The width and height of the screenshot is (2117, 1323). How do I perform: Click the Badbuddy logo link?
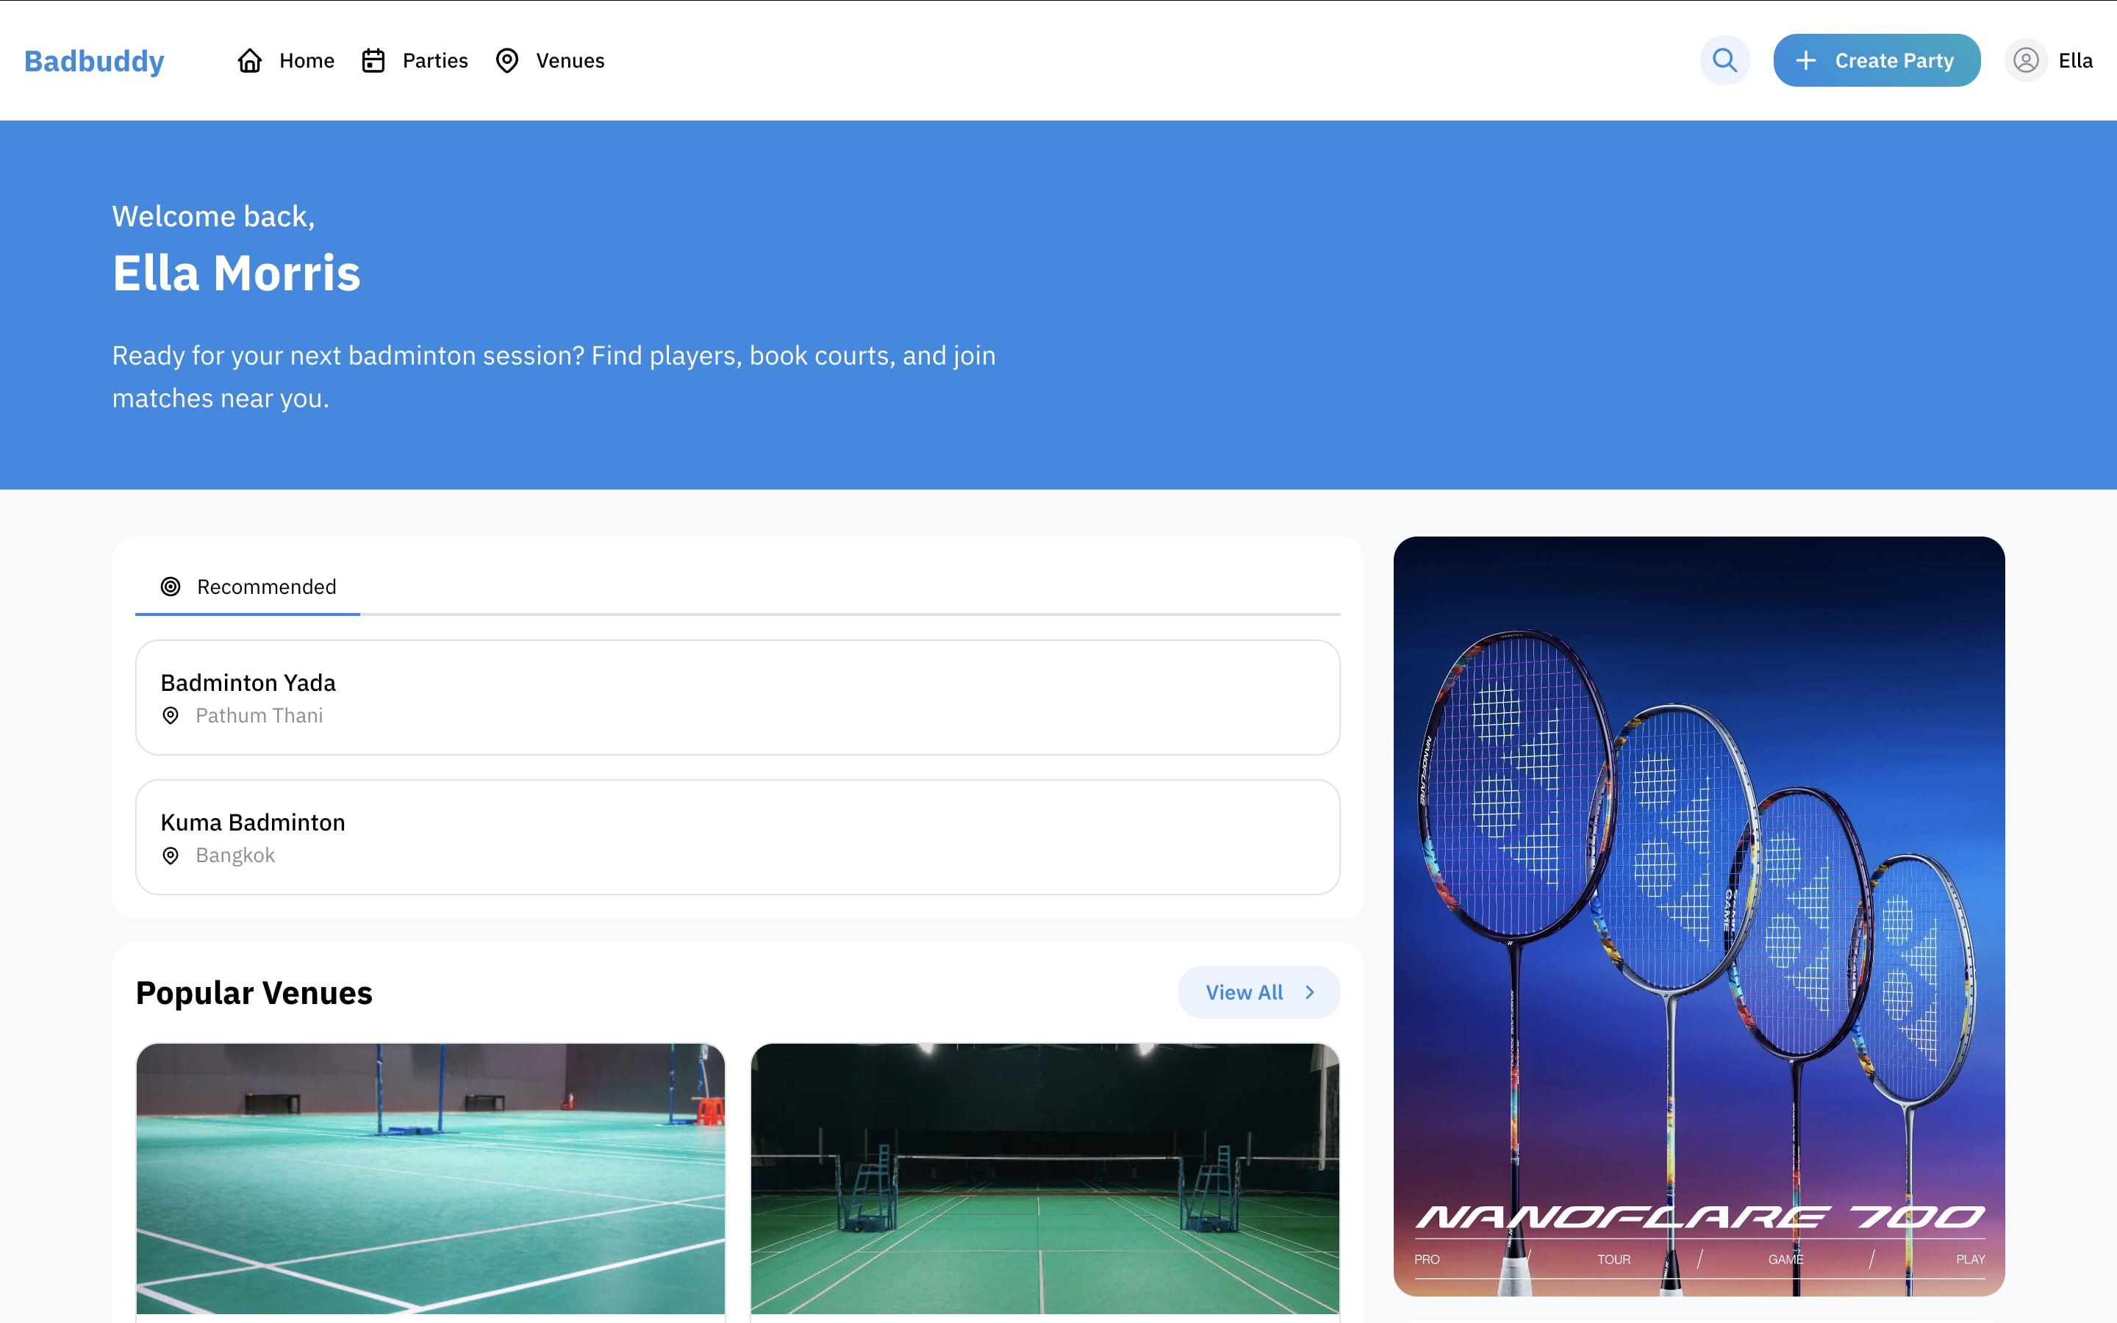tap(95, 61)
